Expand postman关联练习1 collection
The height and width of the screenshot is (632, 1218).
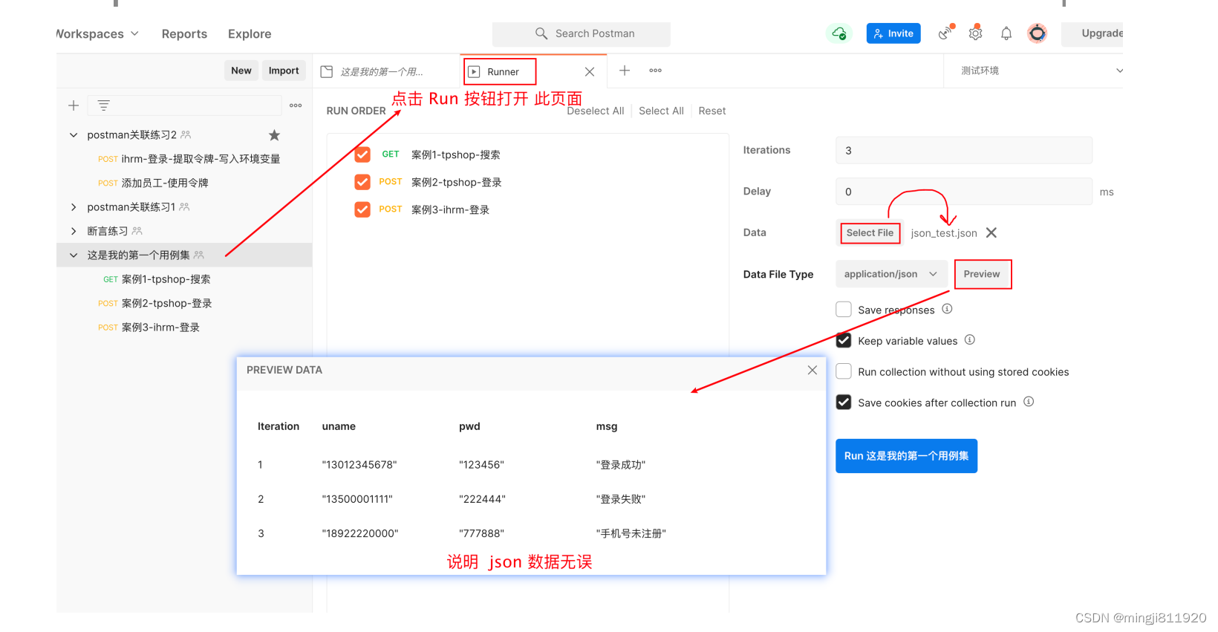(74, 207)
